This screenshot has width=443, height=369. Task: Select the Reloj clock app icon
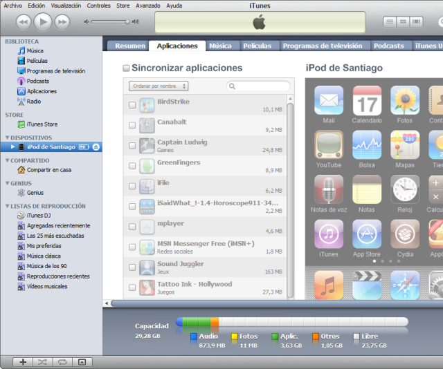(x=404, y=189)
